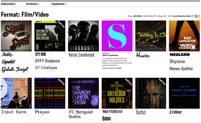201x123 pixels.
Task: Filter by Staff Picks (71)
Action: click(150, 16)
